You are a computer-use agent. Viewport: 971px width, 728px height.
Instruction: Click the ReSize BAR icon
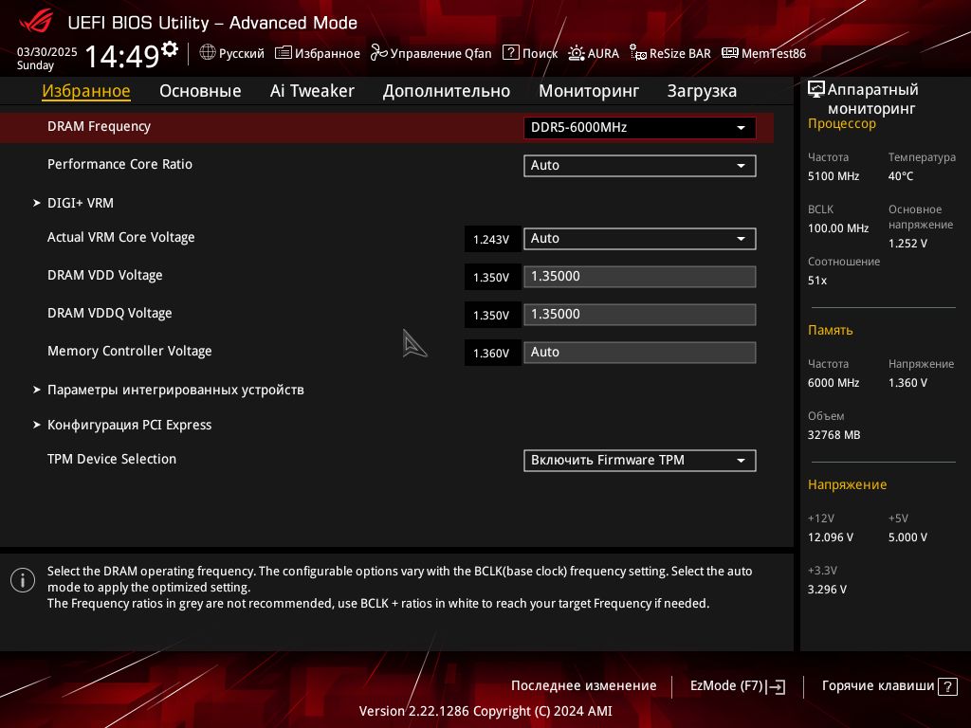pyautogui.click(x=638, y=53)
